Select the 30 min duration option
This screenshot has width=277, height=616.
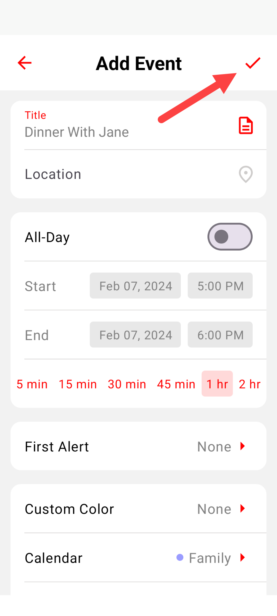127,384
